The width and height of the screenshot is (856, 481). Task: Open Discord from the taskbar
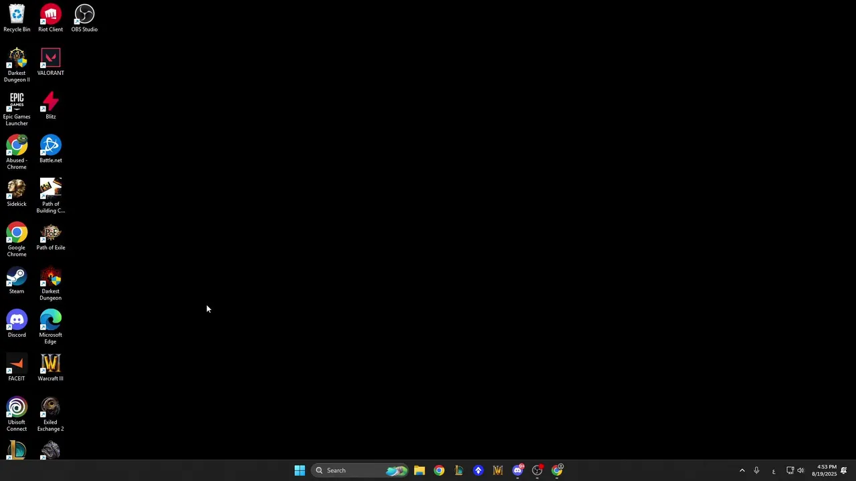pyautogui.click(x=518, y=470)
